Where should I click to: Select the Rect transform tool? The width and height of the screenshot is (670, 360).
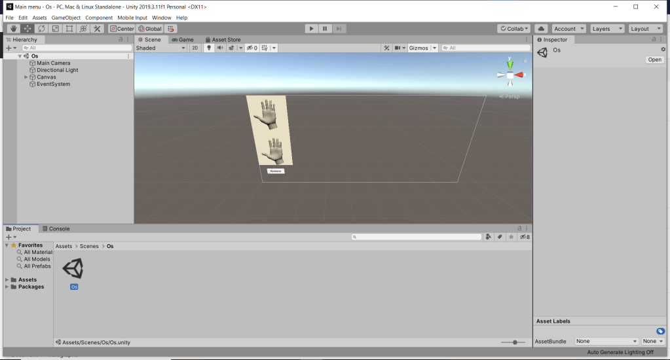pos(69,29)
